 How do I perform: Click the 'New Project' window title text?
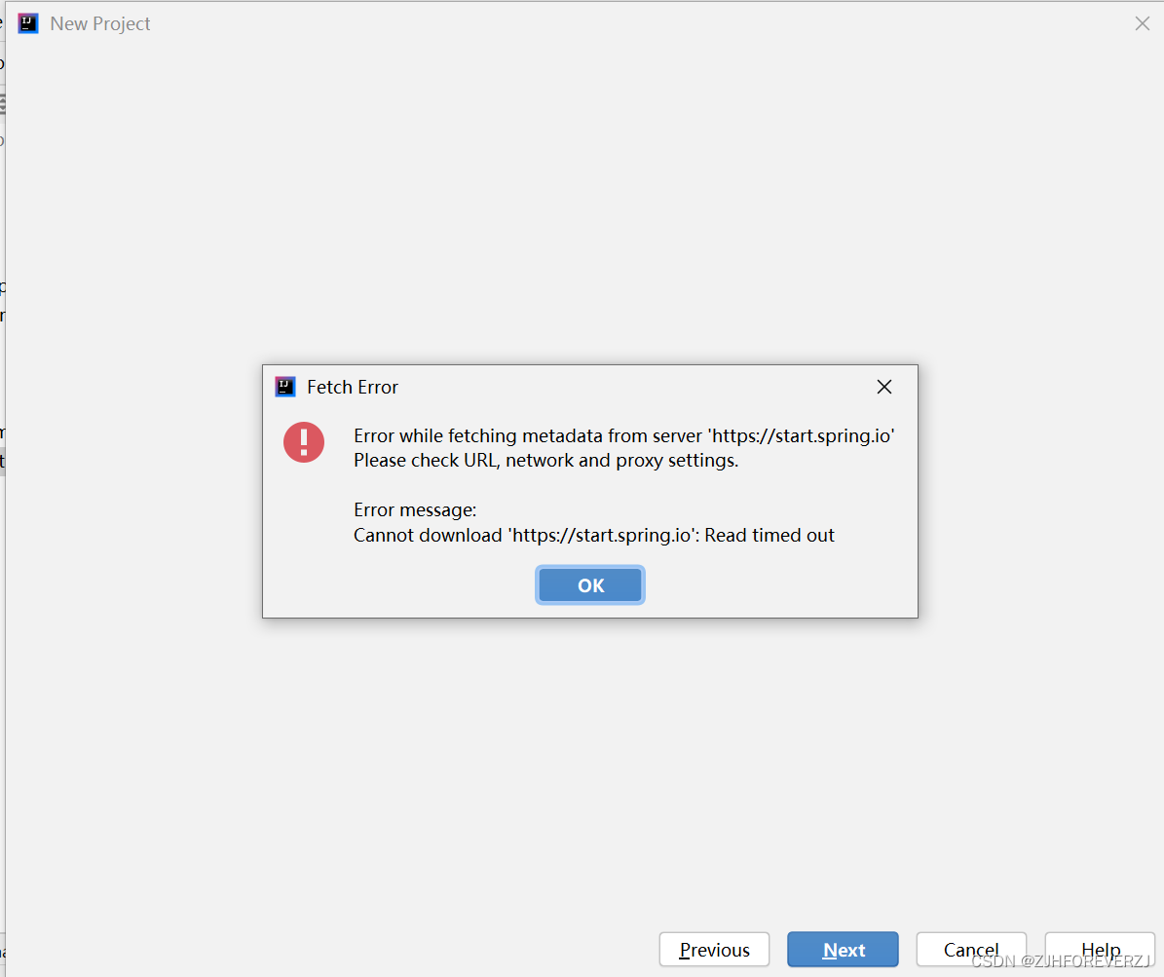click(100, 23)
